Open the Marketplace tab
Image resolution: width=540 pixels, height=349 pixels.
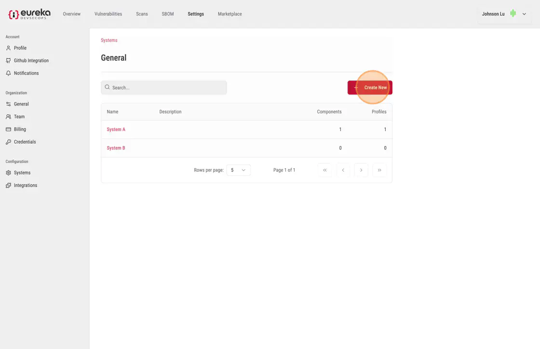tap(229, 14)
